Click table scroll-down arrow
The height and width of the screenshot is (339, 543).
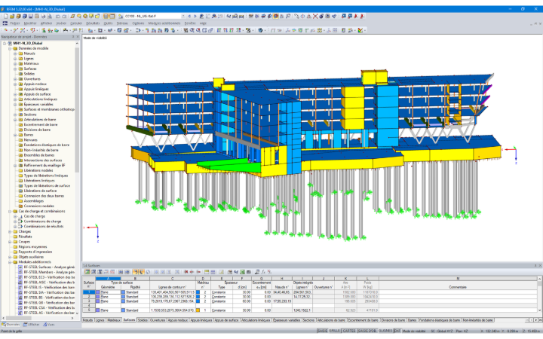pyautogui.click(x=539, y=310)
